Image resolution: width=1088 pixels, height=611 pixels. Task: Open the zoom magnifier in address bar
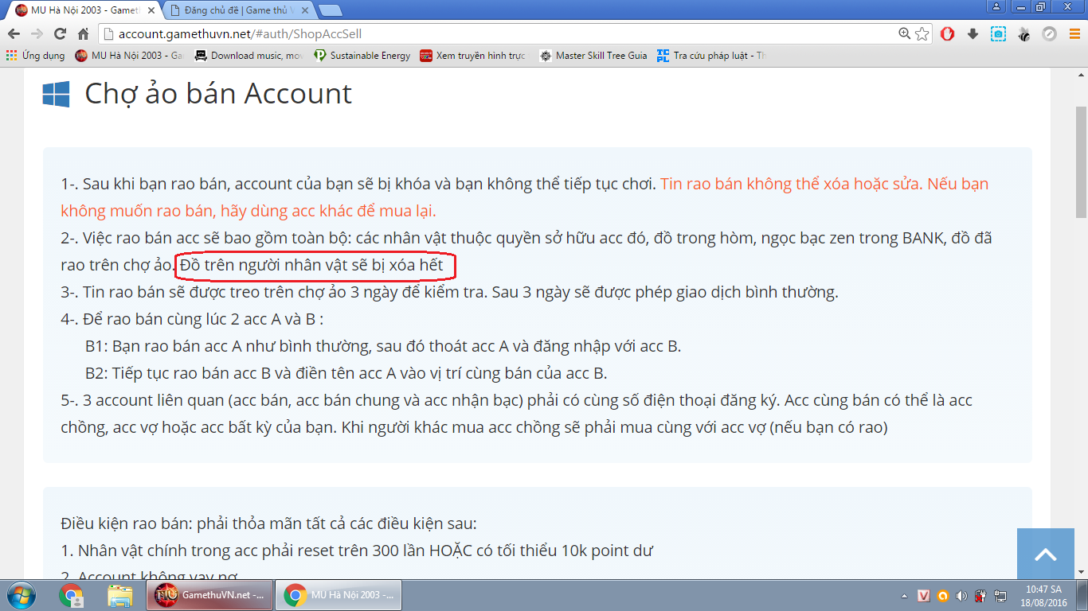point(904,34)
